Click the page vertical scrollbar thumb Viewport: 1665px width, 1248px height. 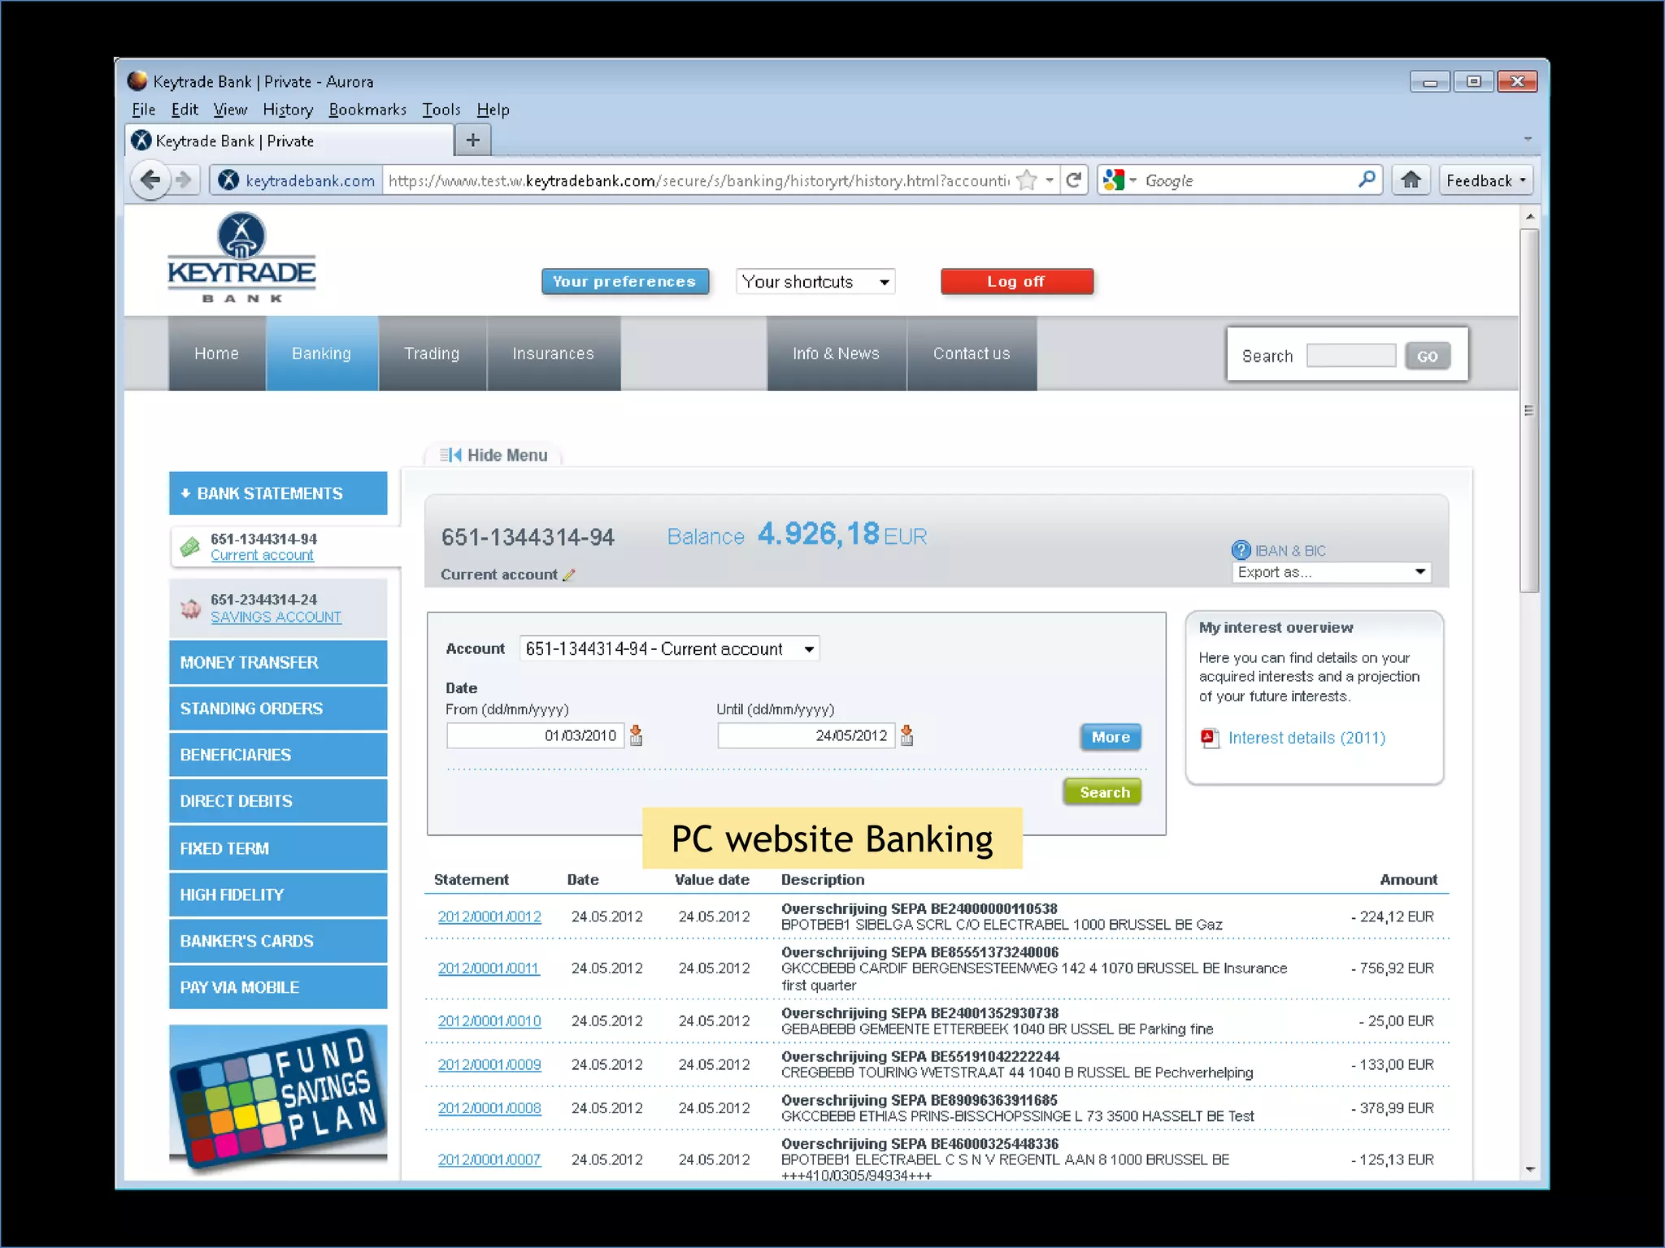point(1529,411)
